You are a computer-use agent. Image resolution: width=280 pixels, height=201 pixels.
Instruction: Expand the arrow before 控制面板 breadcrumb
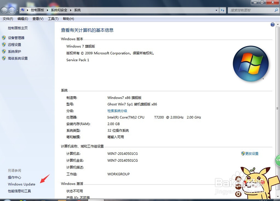27,10
